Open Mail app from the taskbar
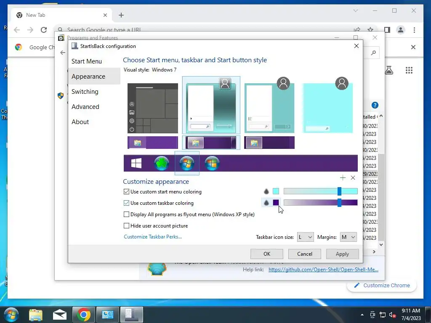 [x=60, y=315]
